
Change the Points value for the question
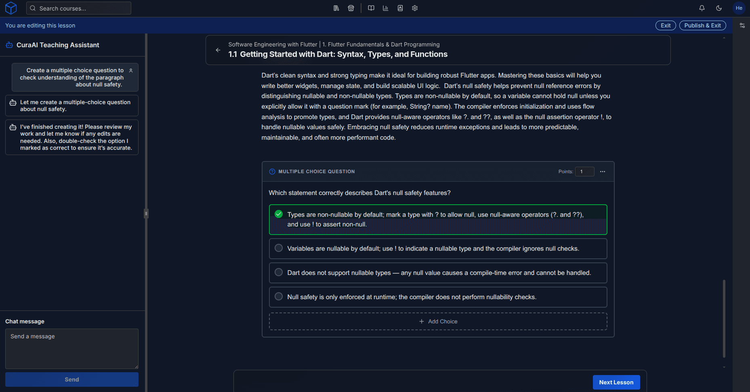[585, 171]
